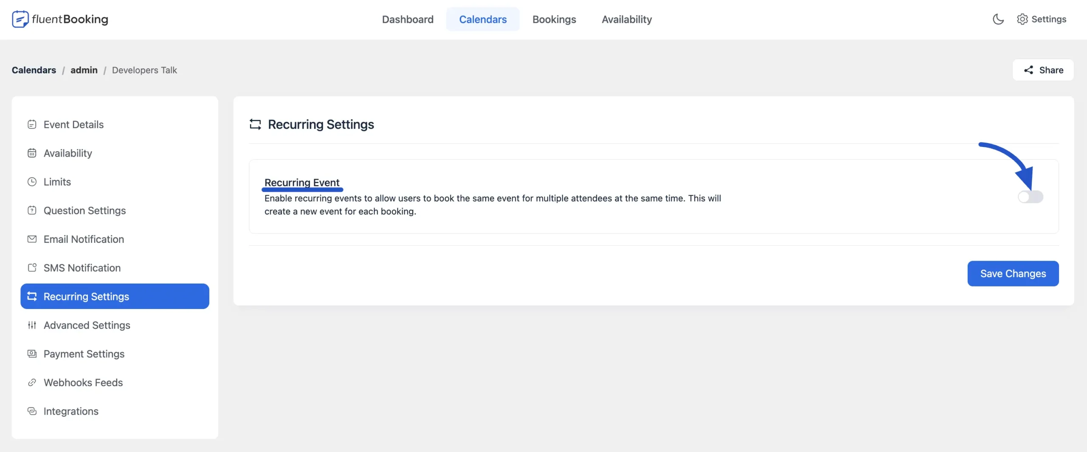
Task: Click the Settings gear icon
Action: click(1022, 19)
